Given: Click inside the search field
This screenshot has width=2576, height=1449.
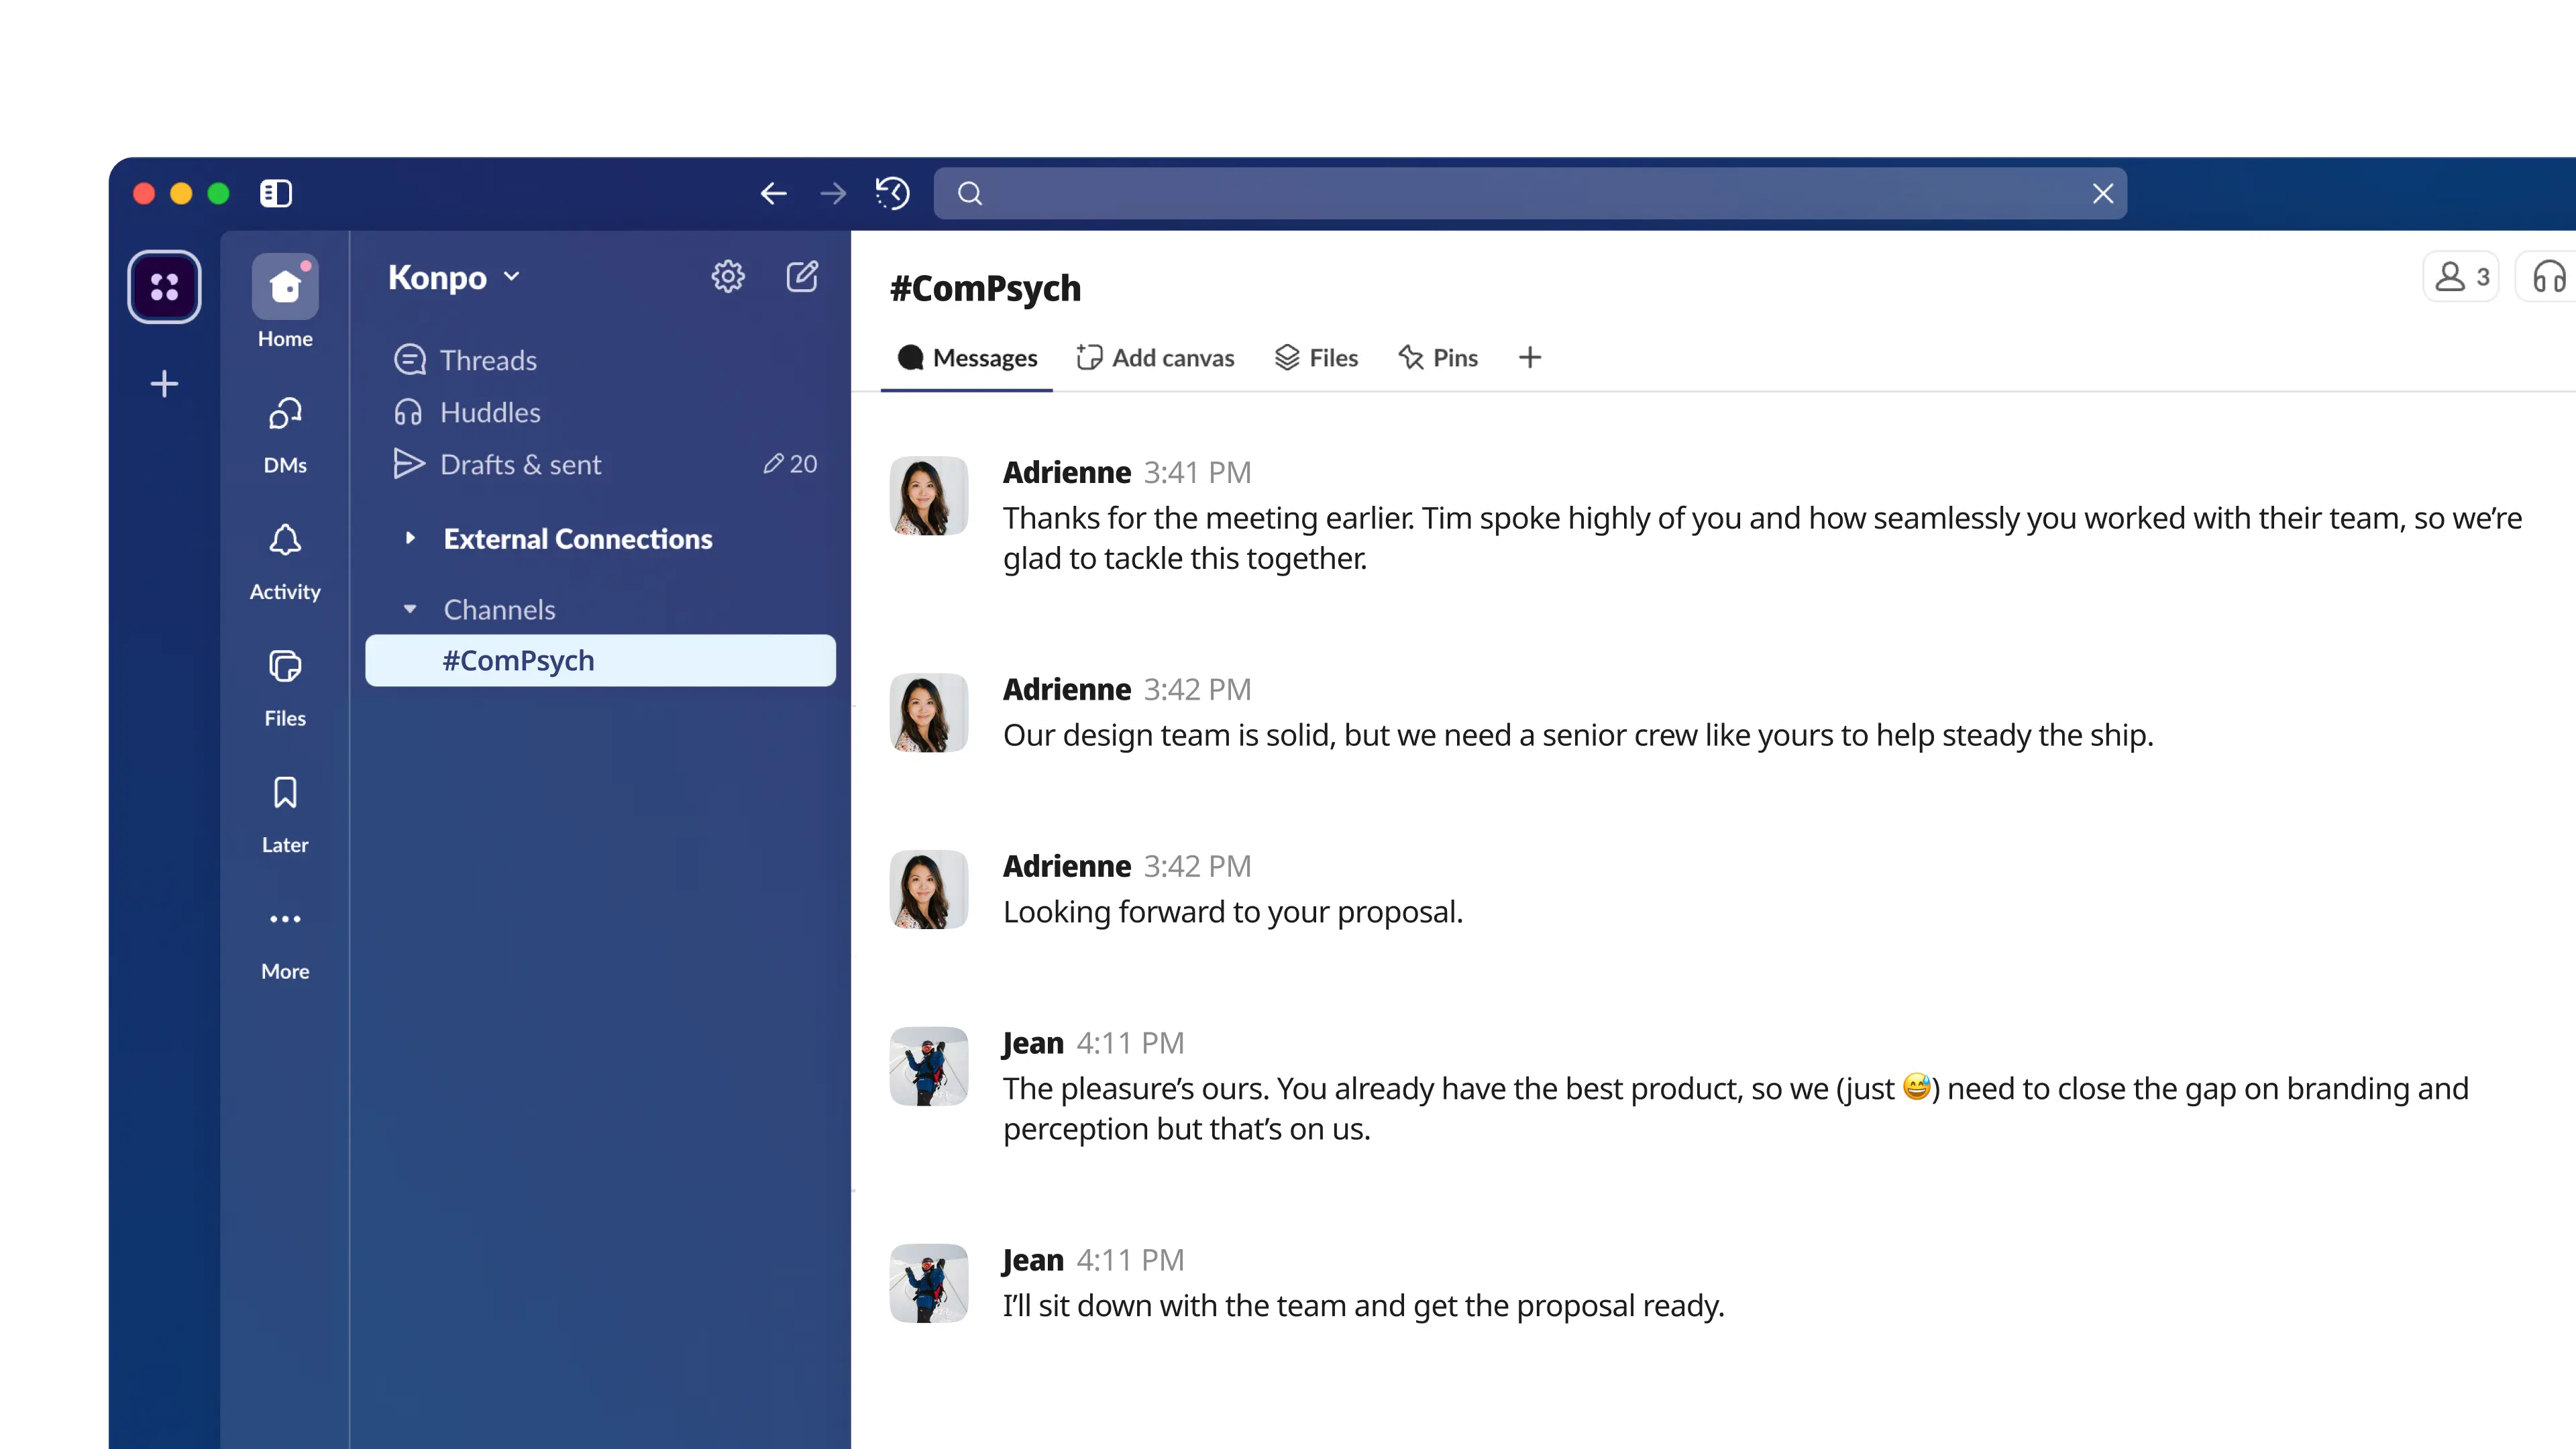Looking at the screenshot, I should tap(1530, 193).
